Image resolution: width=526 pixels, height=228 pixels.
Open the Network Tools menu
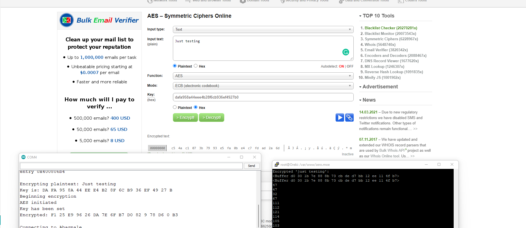coord(165,1)
